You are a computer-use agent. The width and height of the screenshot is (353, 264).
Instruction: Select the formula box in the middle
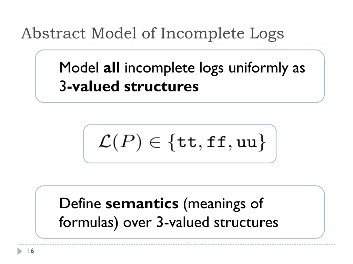[180, 144]
